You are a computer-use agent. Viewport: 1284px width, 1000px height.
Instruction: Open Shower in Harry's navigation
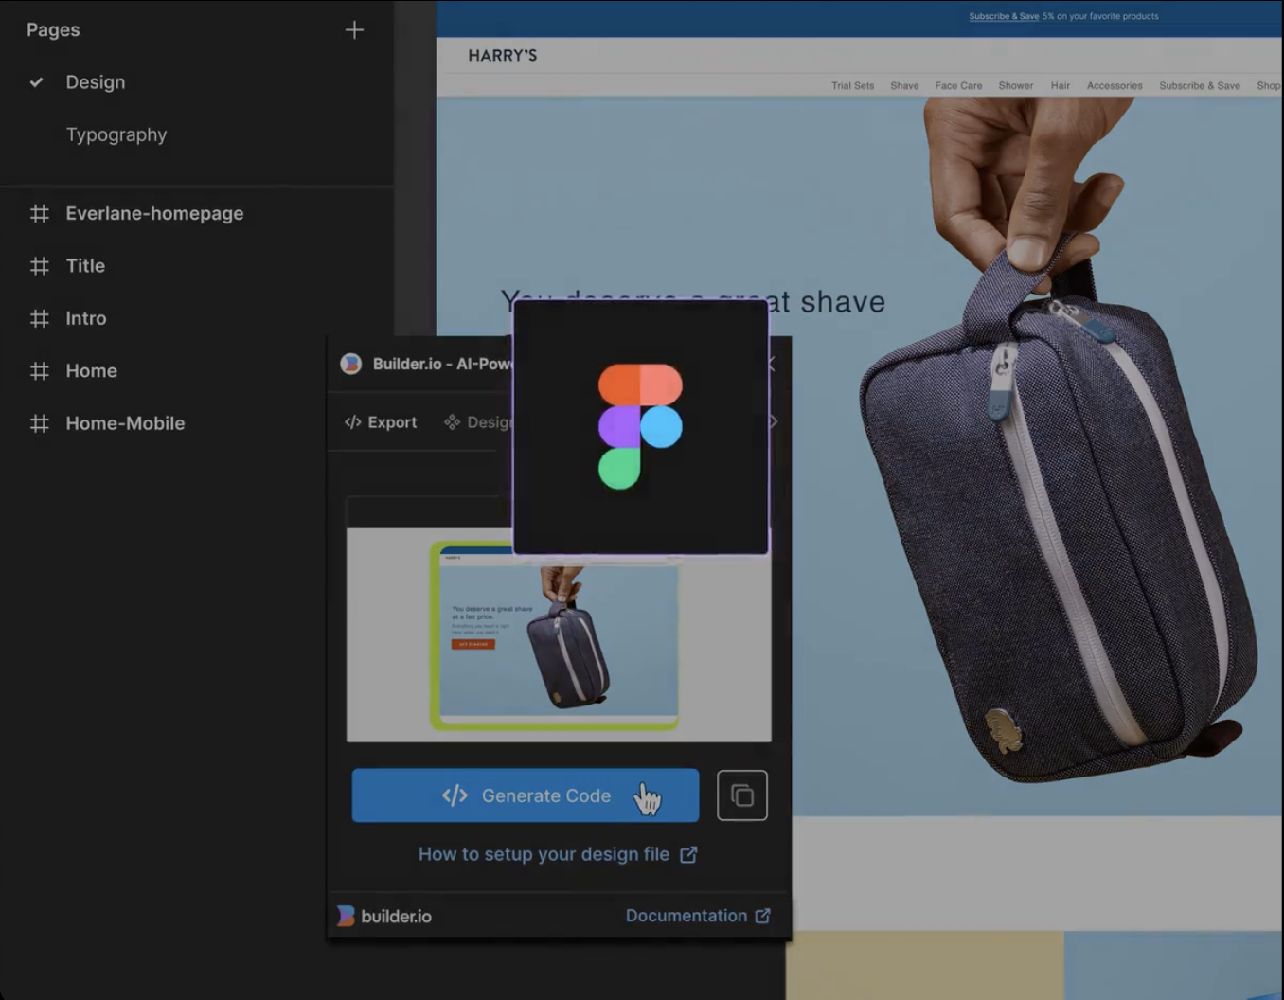1016,85
